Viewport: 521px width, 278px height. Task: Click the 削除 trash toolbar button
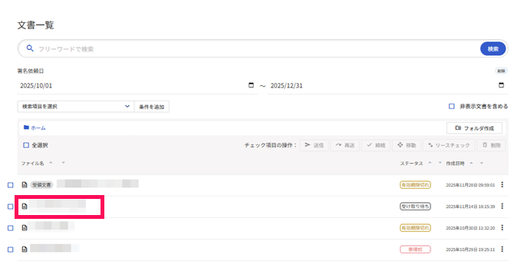[491, 145]
